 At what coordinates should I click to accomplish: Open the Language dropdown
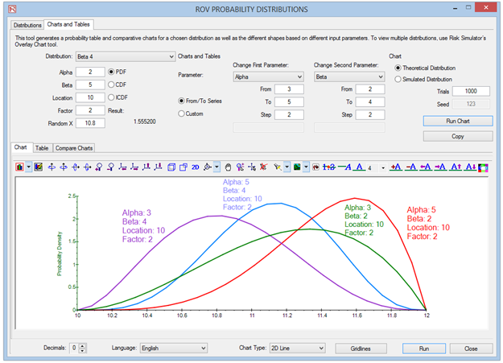coord(174,349)
